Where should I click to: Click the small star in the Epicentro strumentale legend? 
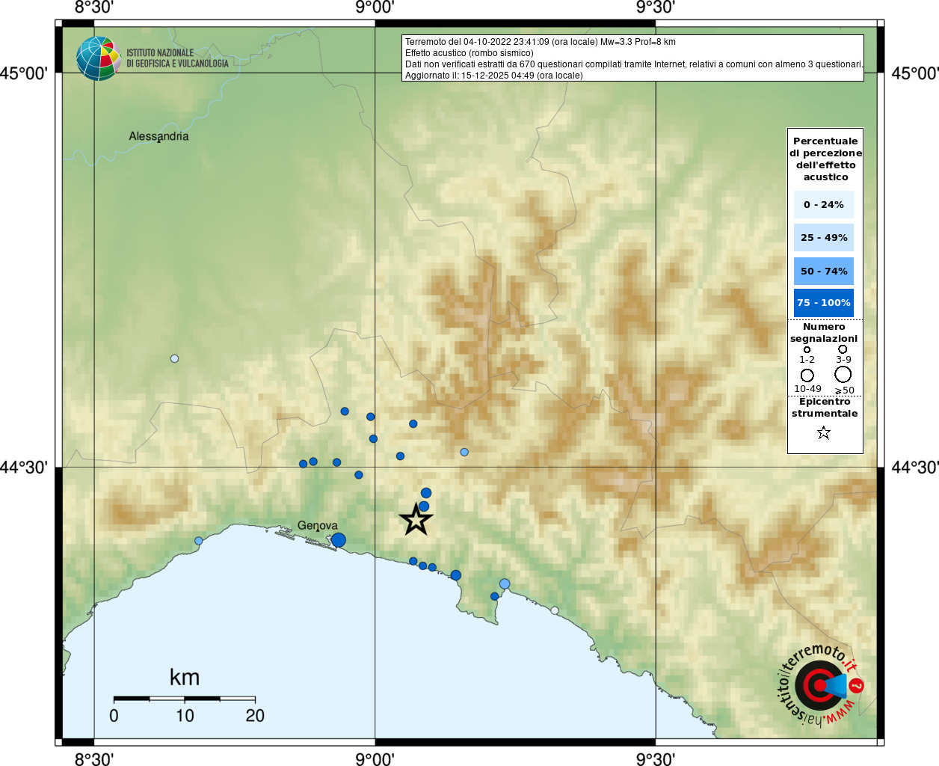click(824, 432)
